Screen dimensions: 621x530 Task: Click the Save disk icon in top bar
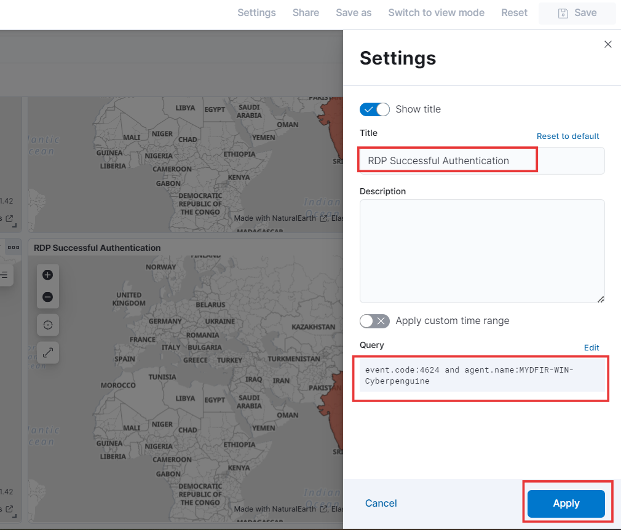pyautogui.click(x=563, y=13)
